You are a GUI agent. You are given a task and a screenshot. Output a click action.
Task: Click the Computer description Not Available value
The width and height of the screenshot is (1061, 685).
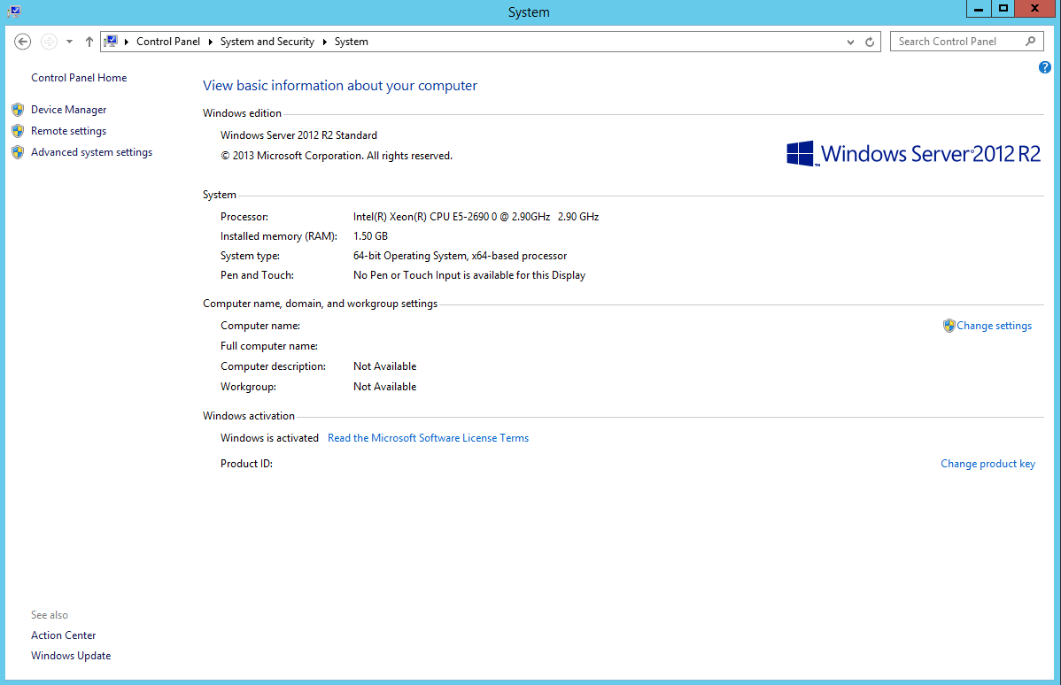click(384, 366)
